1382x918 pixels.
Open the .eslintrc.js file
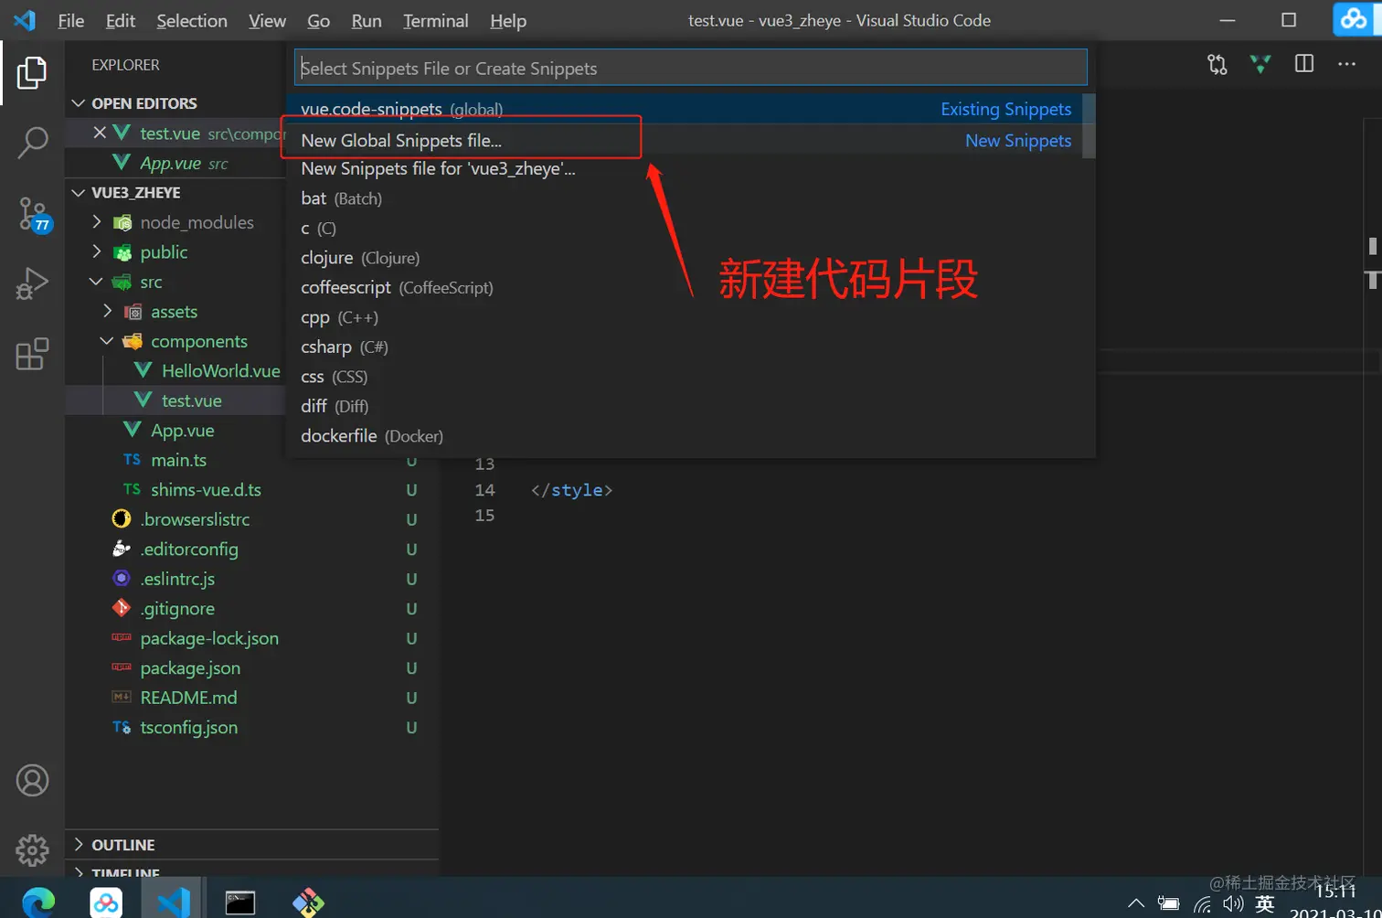coord(177,579)
